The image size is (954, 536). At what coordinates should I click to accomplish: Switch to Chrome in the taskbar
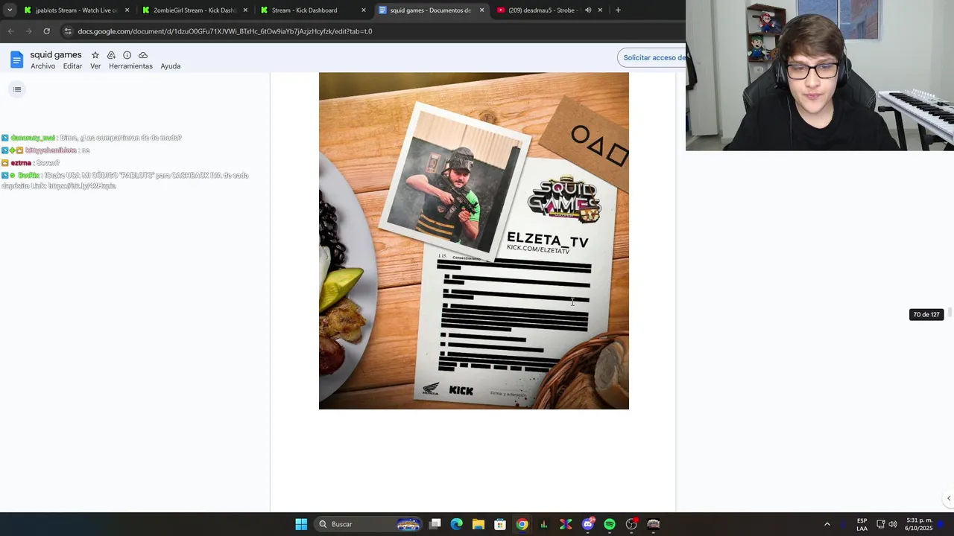click(x=522, y=524)
